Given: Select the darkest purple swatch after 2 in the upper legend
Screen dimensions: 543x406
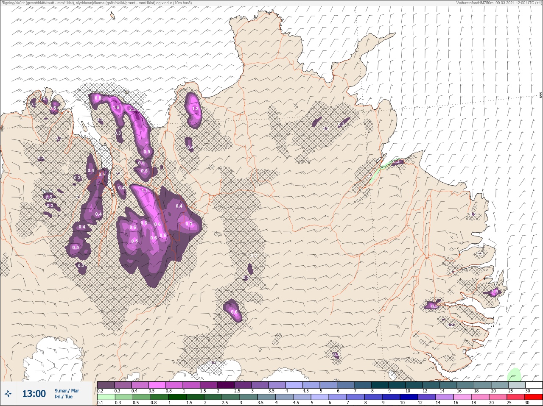Looking at the screenshot, I should (226, 385).
